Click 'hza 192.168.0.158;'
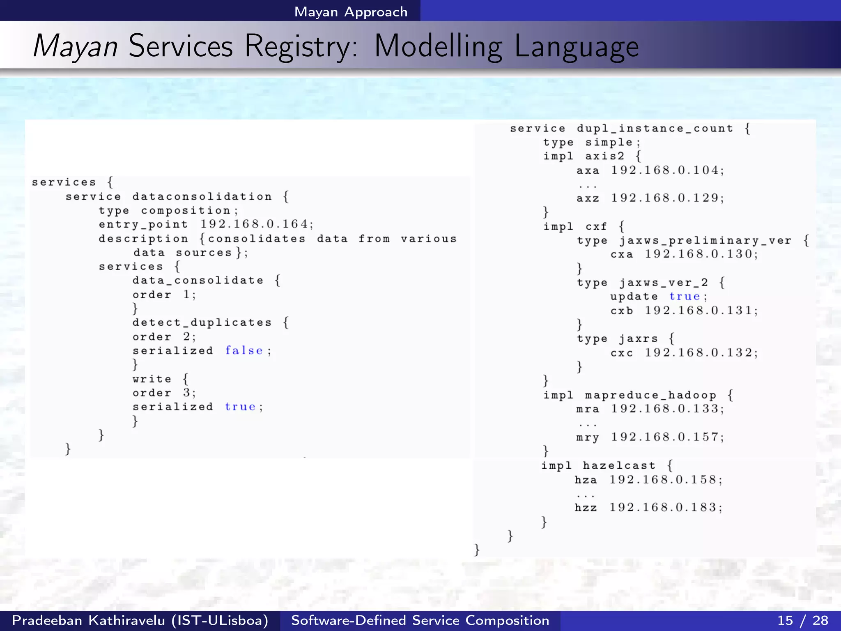The width and height of the screenshot is (841, 631). (648, 480)
